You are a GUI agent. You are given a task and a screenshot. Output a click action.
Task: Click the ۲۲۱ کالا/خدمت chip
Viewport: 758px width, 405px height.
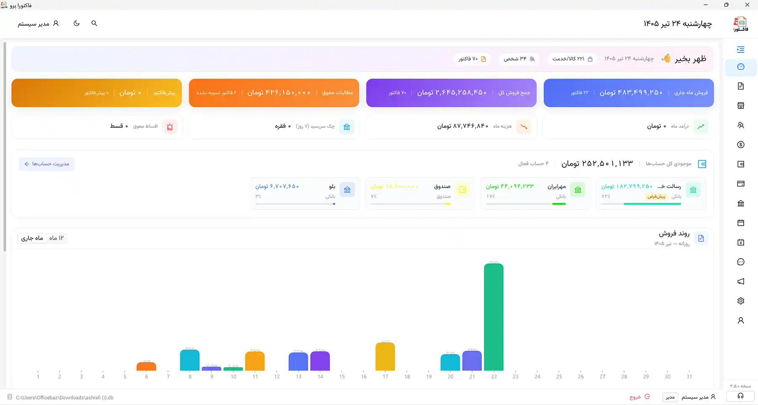pyautogui.click(x=572, y=59)
